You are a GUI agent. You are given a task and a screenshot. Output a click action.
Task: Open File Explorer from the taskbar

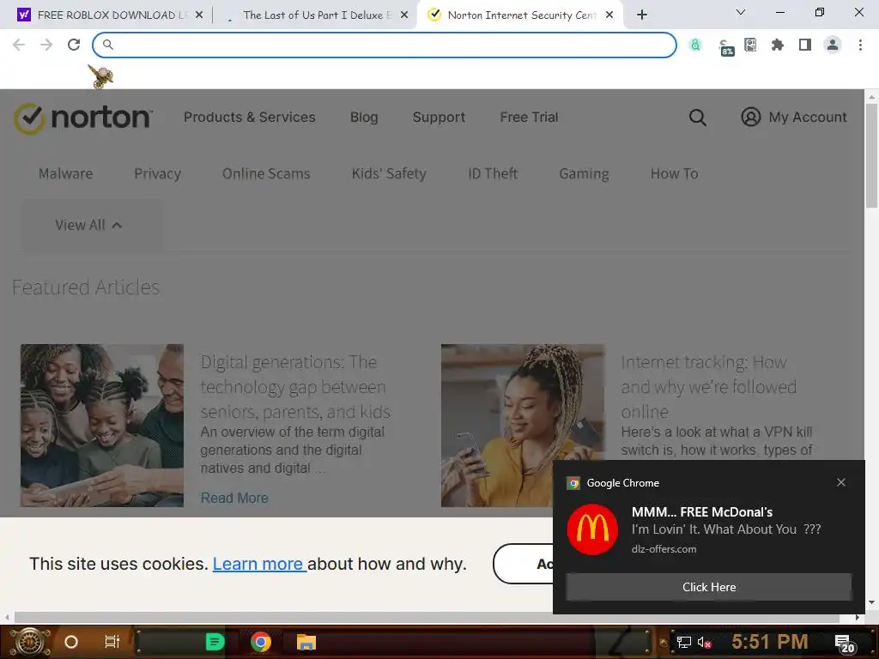[306, 642]
